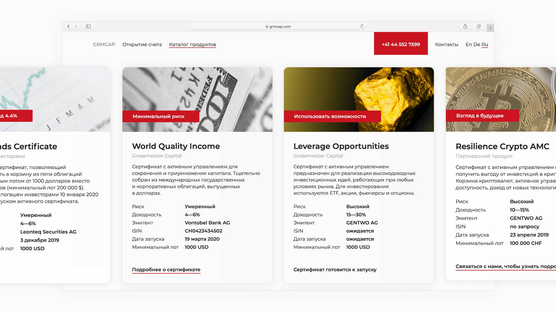Toggle the browser sidebar icon
The width and height of the screenshot is (556, 311).
tap(88, 26)
